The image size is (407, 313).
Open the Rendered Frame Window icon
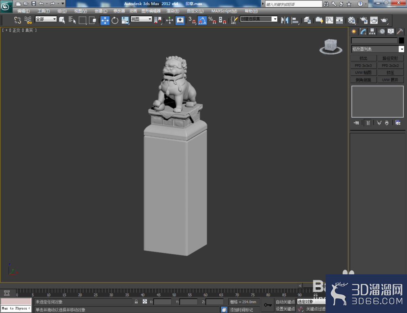tap(374, 20)
